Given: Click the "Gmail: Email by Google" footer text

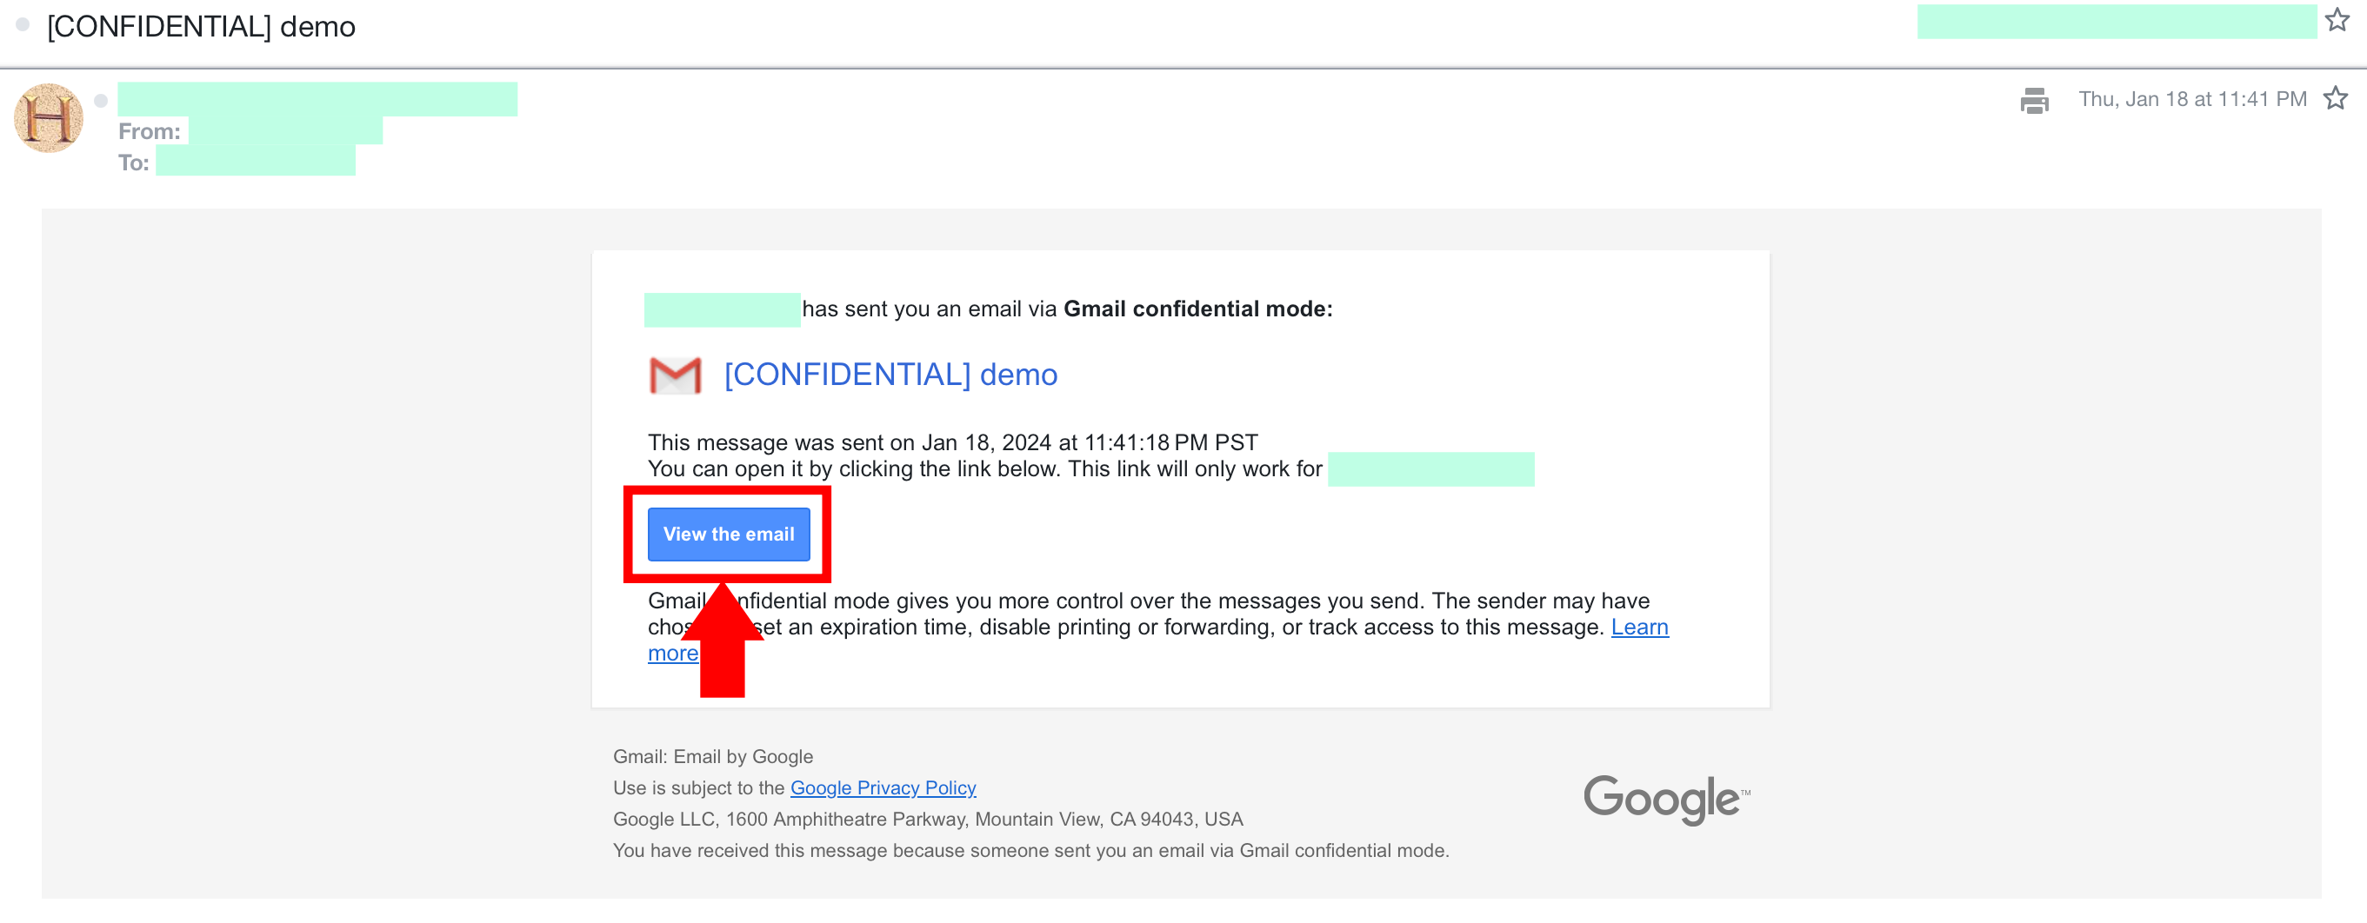Looking at the screenshot, I should point(713,757).
